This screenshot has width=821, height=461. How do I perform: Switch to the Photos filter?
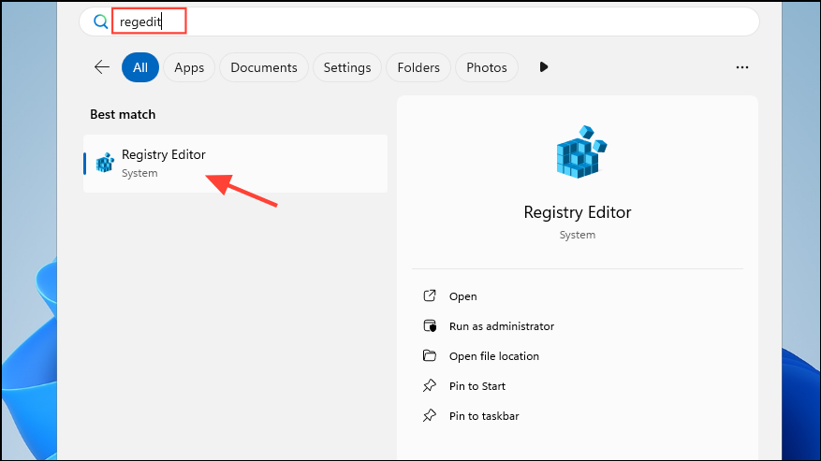coord(487,67)
